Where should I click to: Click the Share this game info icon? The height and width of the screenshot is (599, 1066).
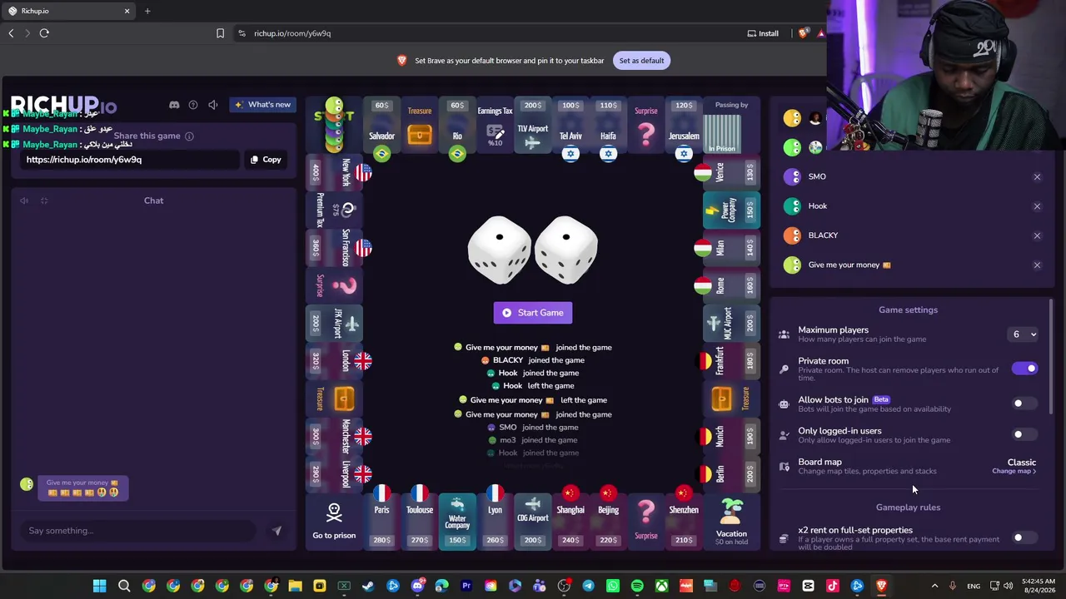pos(189,136)
